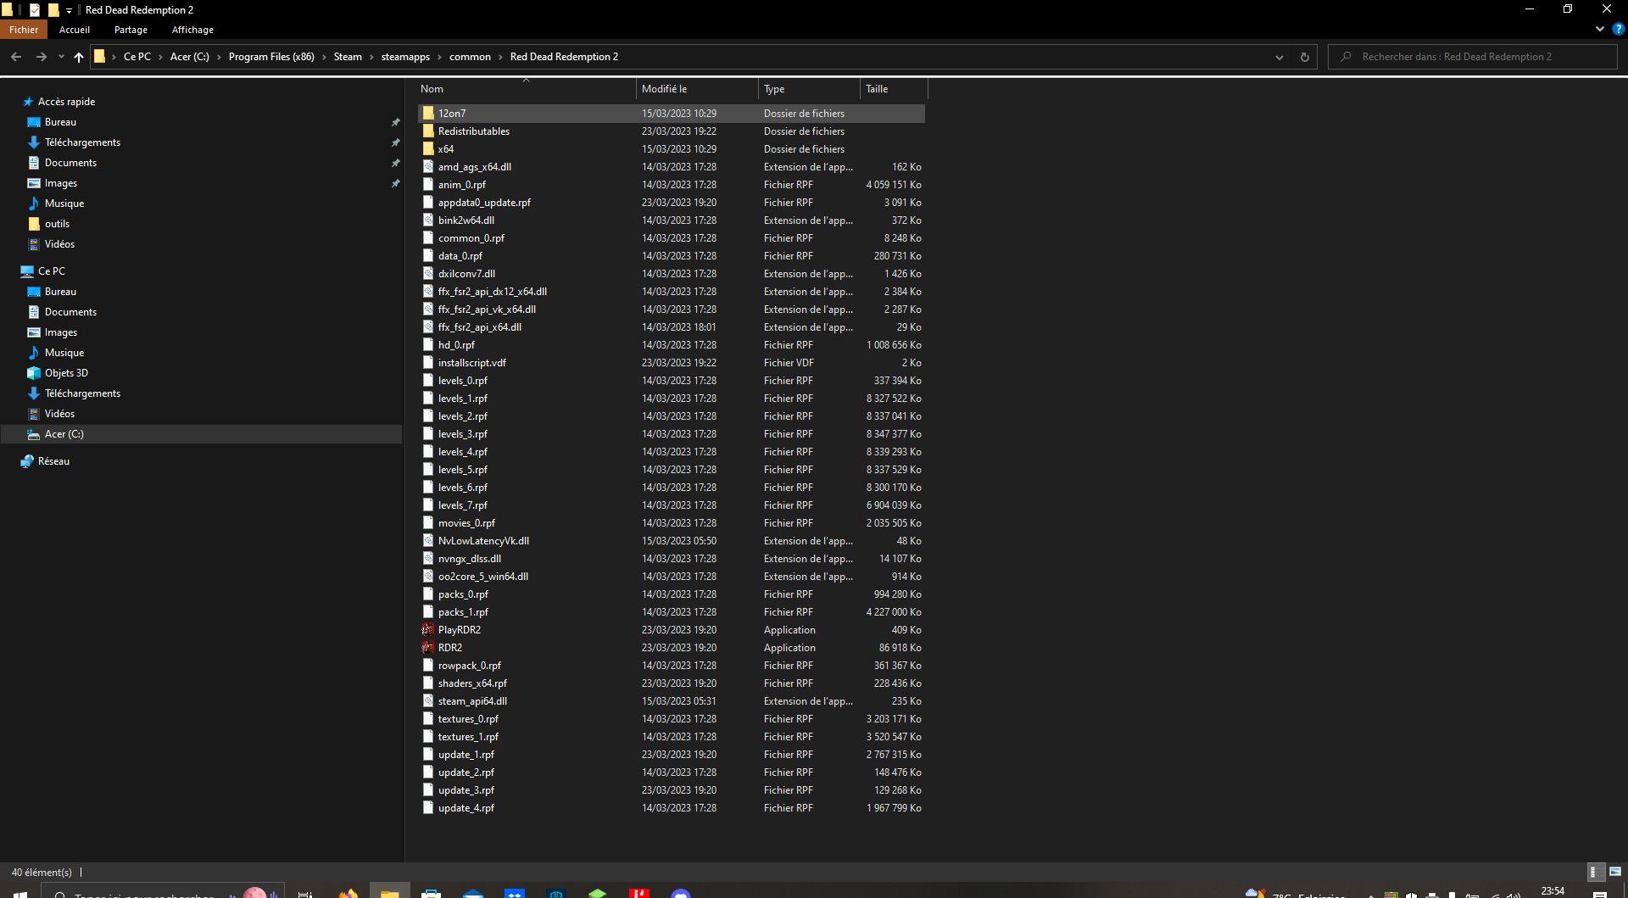Click steamapps in the address breadcrumb
The height and width of the screenshot is (898, 1628).
click(405, 57)
